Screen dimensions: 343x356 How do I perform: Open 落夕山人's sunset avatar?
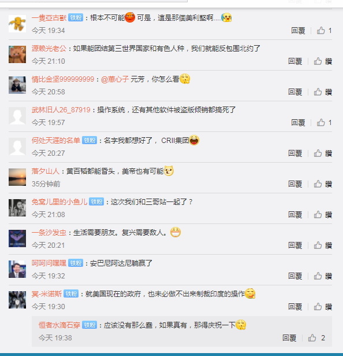17,177
